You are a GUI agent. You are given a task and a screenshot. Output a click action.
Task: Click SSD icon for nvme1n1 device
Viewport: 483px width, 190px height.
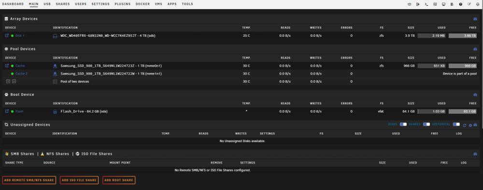pyautogui.click(x=55, y=73)
